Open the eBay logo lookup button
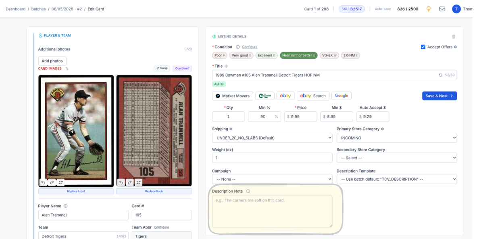This screenshot has height=246, width=483. pyautogui.click(x=285, y=96)
